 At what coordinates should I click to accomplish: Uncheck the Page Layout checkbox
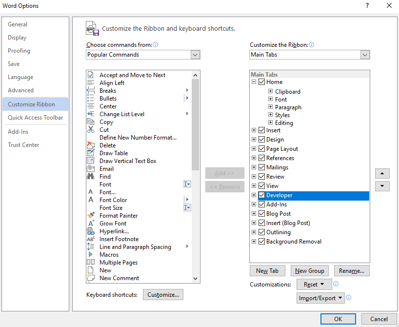coord(261,148)
